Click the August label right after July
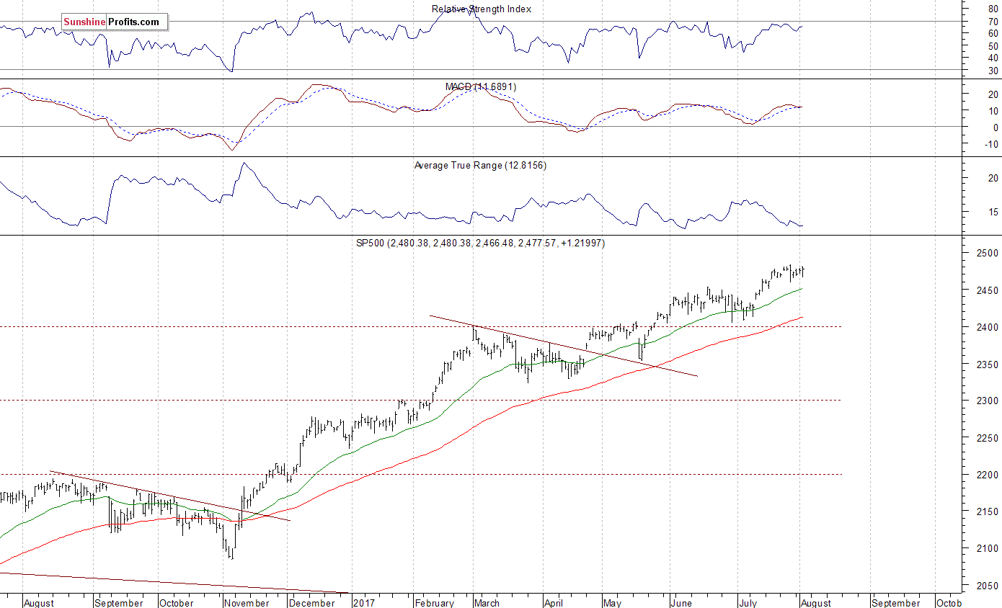1002x608 pixels. [815, 603]
